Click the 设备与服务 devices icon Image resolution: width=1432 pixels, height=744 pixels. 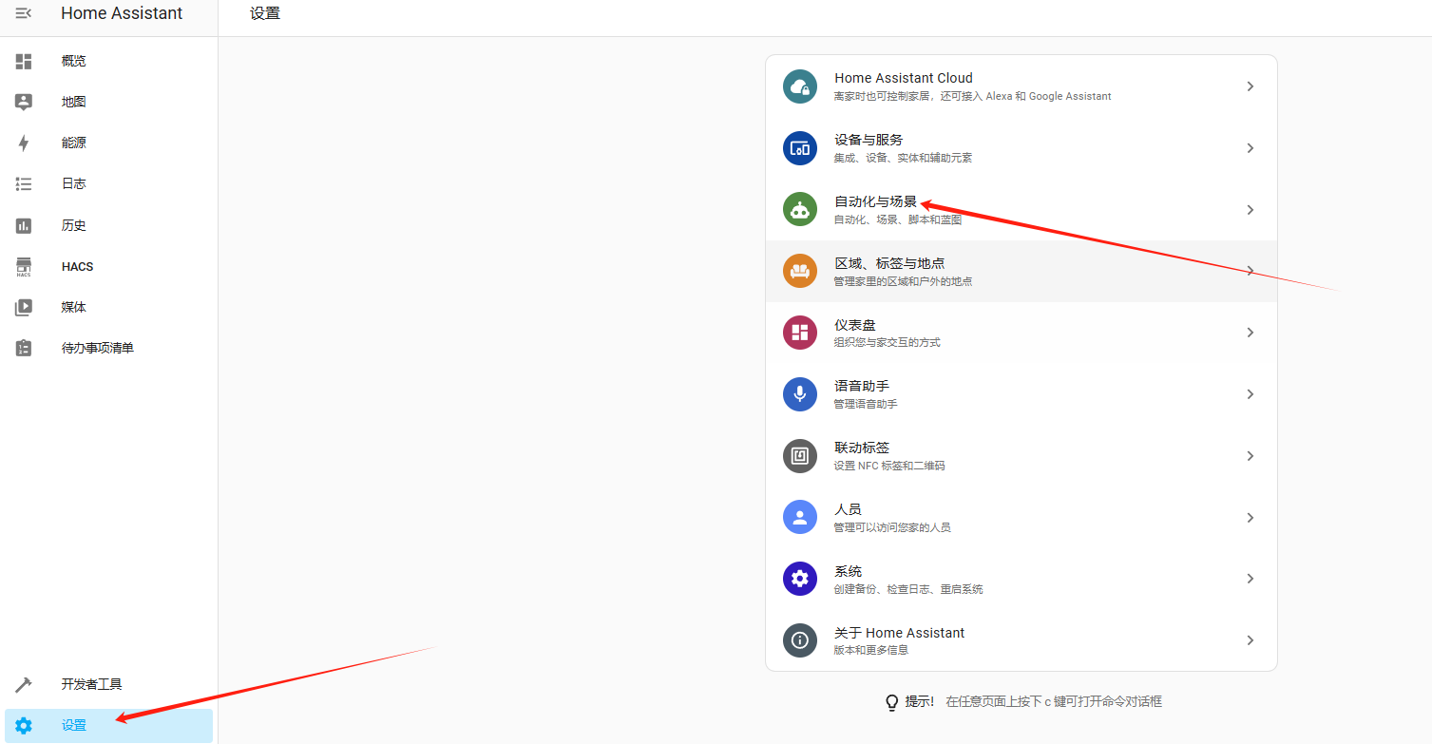pos(799,148)
